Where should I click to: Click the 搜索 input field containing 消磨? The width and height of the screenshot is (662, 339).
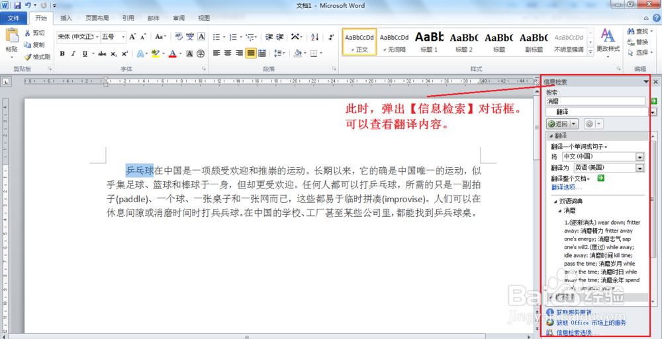[595, 101]
